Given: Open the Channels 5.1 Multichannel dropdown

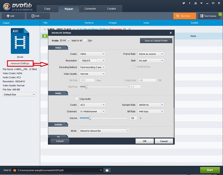Looking at the screenshot, I should coord(92,111).
